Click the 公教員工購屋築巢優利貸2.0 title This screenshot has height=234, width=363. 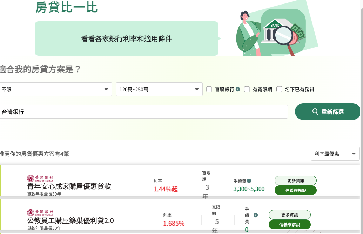point(70,221)
